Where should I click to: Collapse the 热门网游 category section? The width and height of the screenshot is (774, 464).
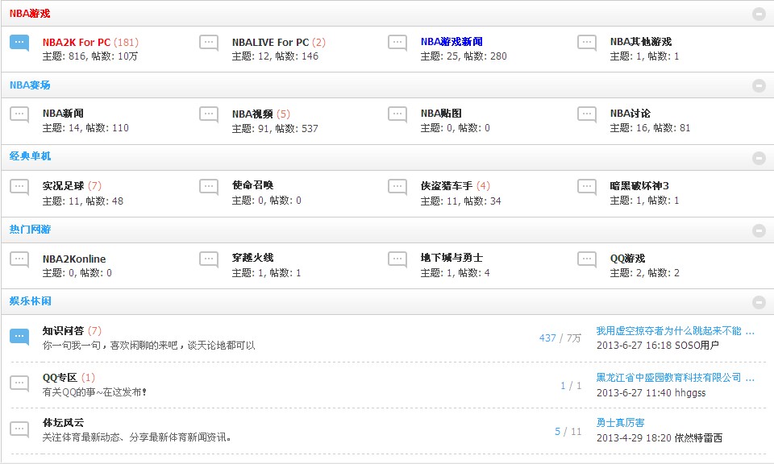(759, 230)
